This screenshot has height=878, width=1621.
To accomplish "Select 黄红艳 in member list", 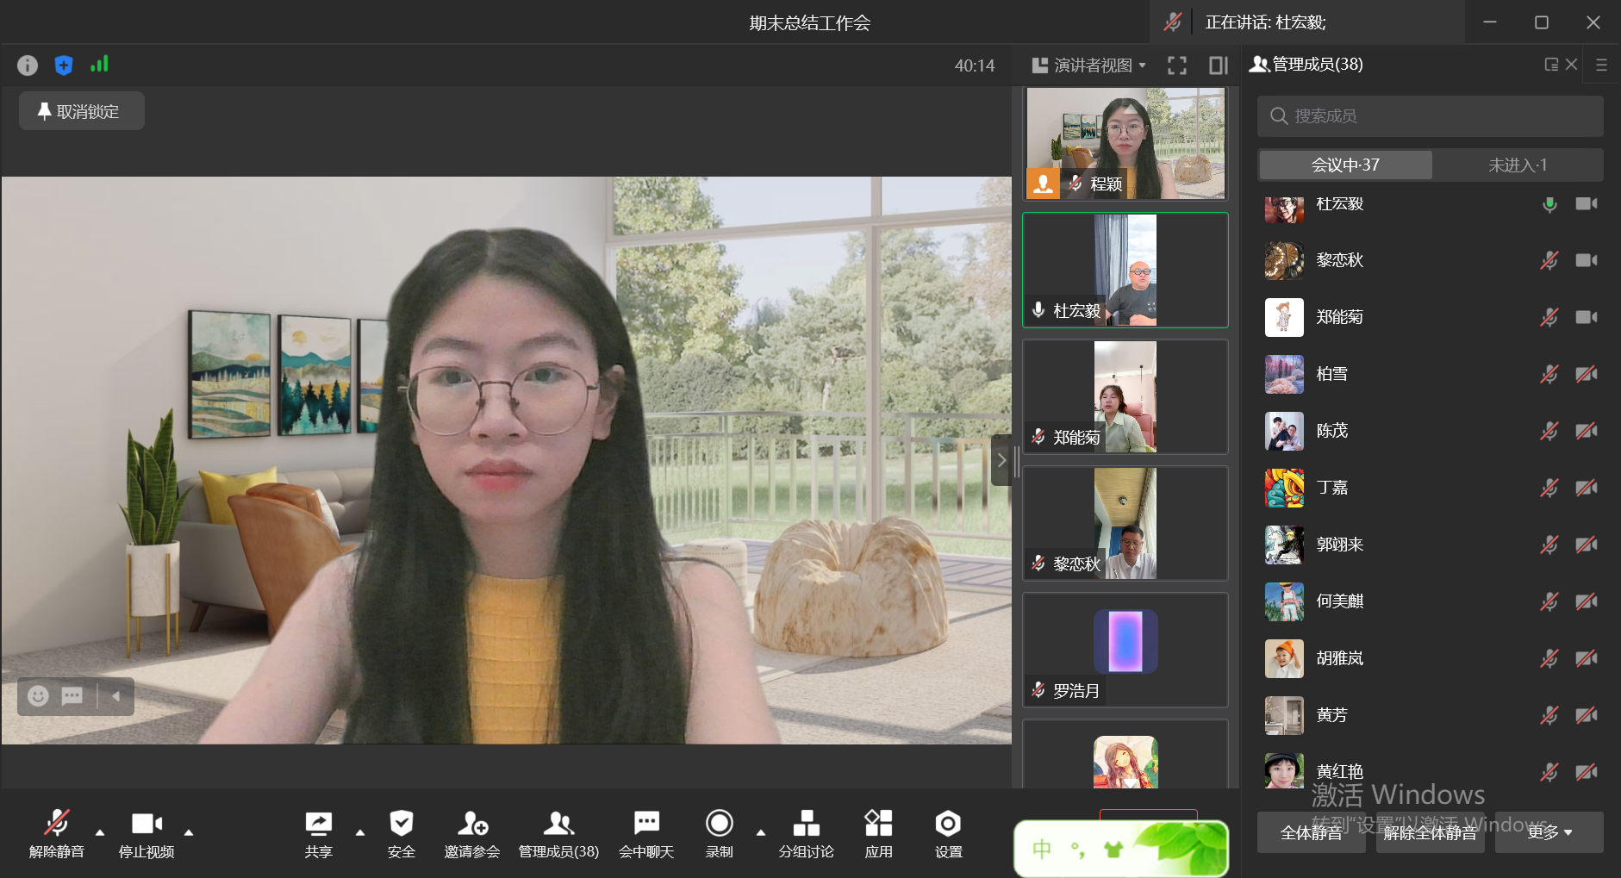I will pos(1431,771).
